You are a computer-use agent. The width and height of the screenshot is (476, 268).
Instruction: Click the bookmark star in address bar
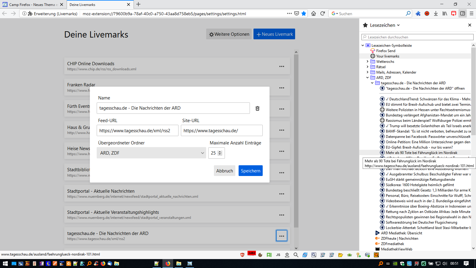point(304,13)
